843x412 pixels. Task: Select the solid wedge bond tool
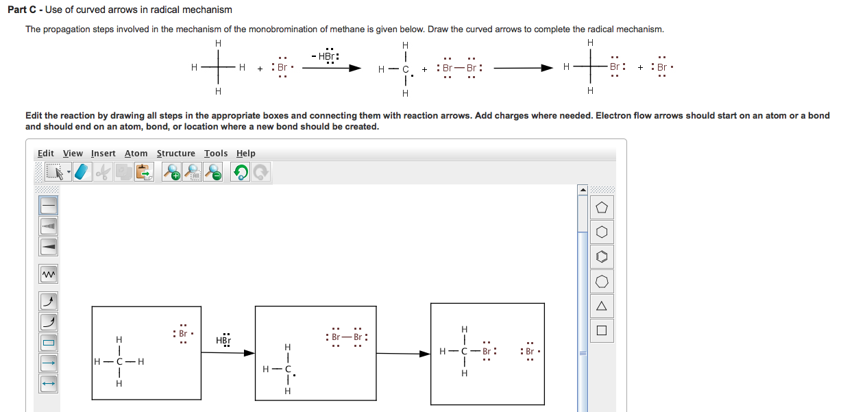coord(48,247)
